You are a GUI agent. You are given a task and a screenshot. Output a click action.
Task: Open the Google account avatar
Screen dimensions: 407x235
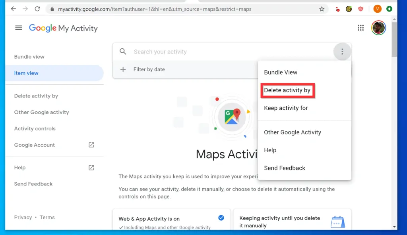(378, 28)
